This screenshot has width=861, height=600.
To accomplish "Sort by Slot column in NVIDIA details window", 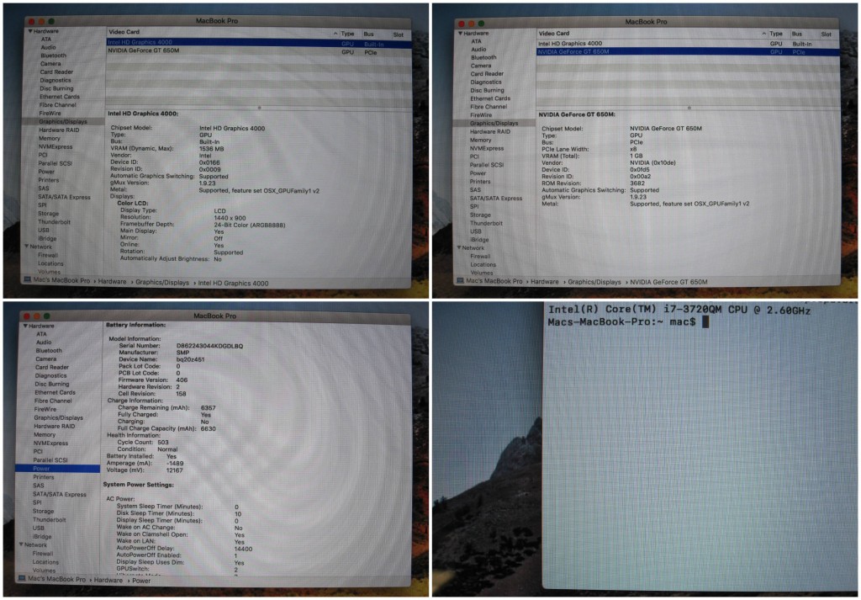I will [826, 34].
